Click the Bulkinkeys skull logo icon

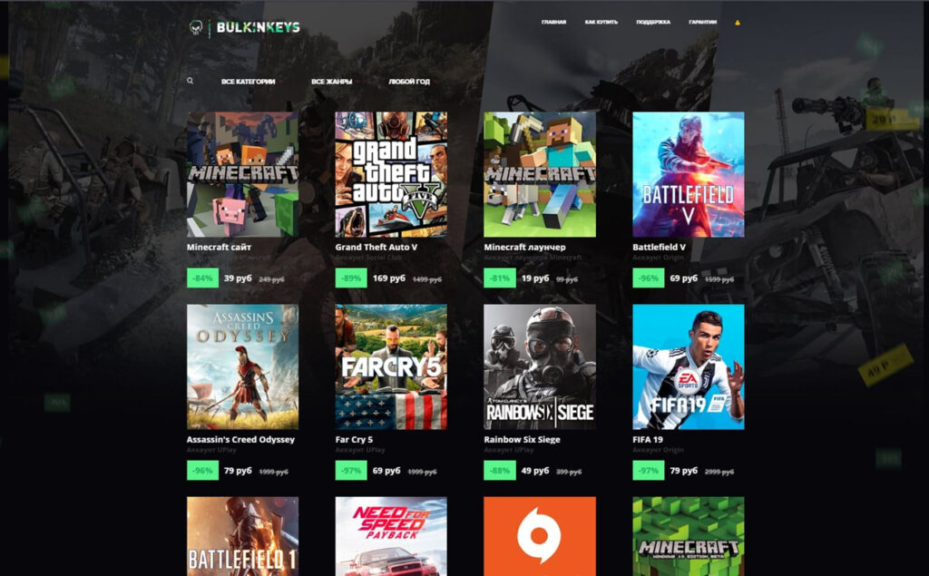point(196,28)
